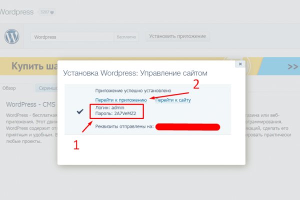Click the WordPress logo icon
Viewport: 300px width, 200px height.
(x=11, y=37)
